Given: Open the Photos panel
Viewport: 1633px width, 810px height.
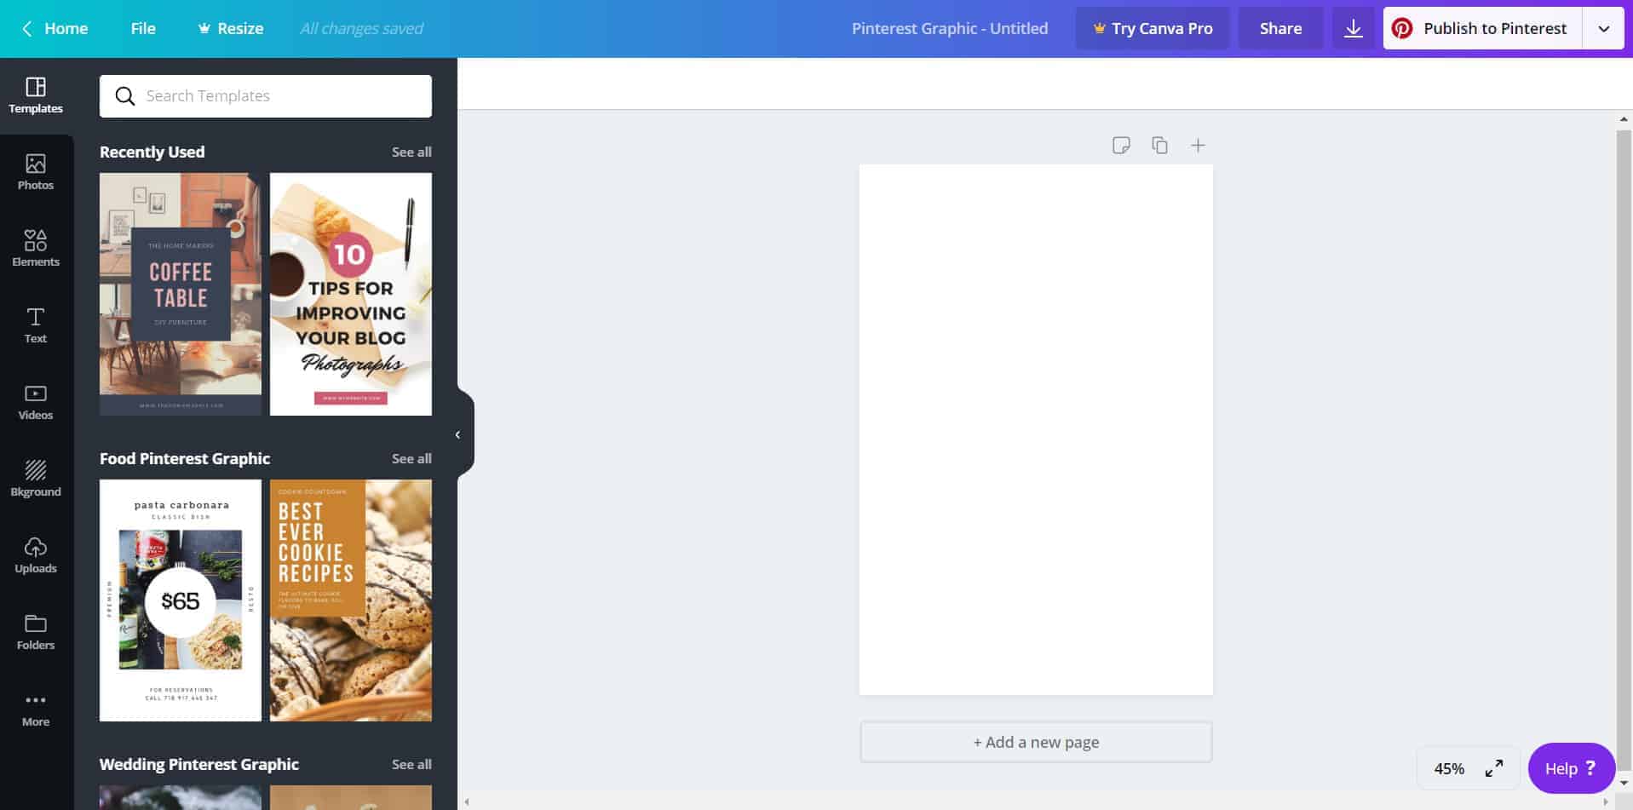Looking at the screenshot, I should (36, 172).
